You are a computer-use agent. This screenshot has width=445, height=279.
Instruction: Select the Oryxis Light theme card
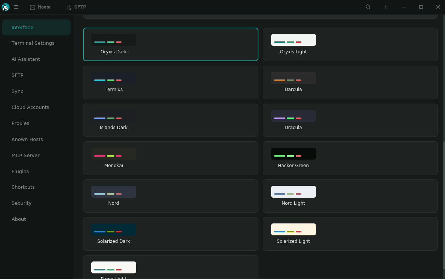350,44
